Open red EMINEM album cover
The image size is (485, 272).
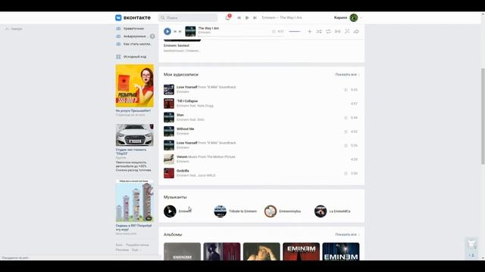click(302, 252)
